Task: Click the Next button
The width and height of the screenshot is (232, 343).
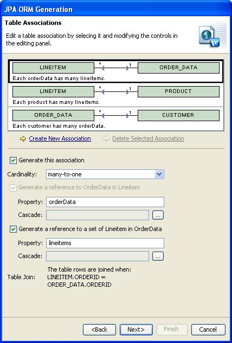Action: [x=136, y=329]
